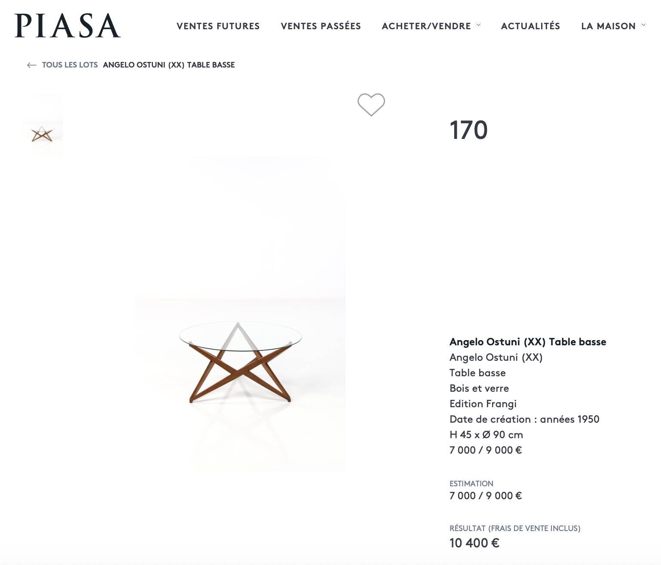The height and width of the screenshot is (565, 661).
Task: Click the back arrow icon
Action: [x=31, y=65]
